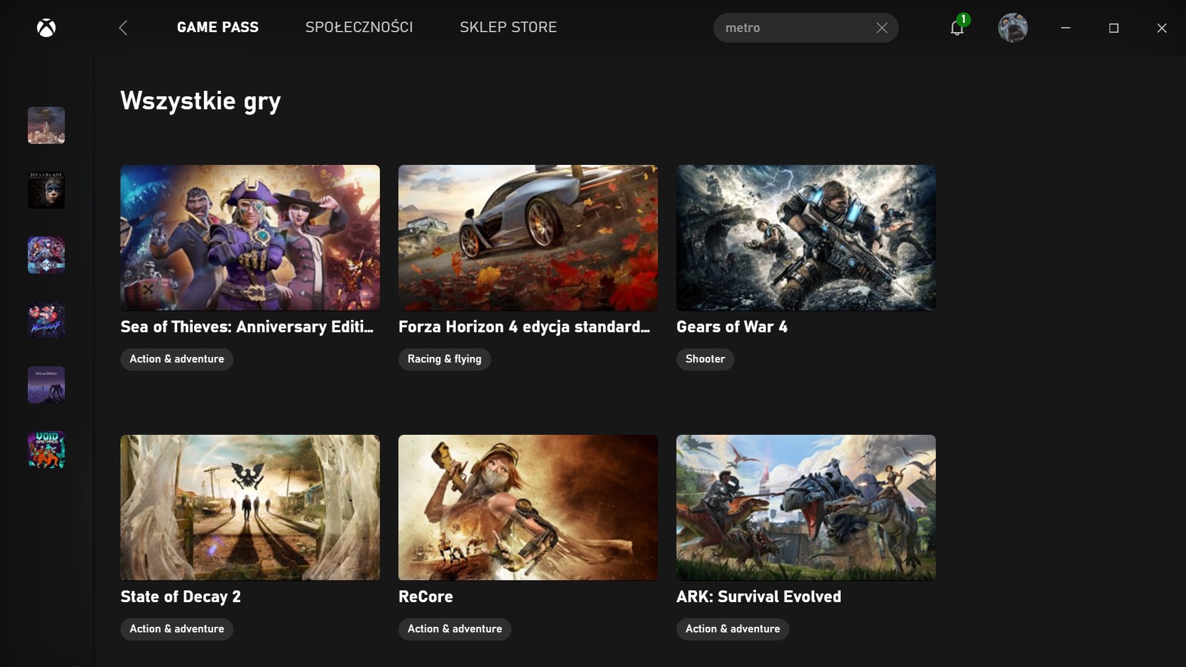This screenshot has height=667, width=1186.
Task: Go back with the left arrow
Action: point(123,28)
